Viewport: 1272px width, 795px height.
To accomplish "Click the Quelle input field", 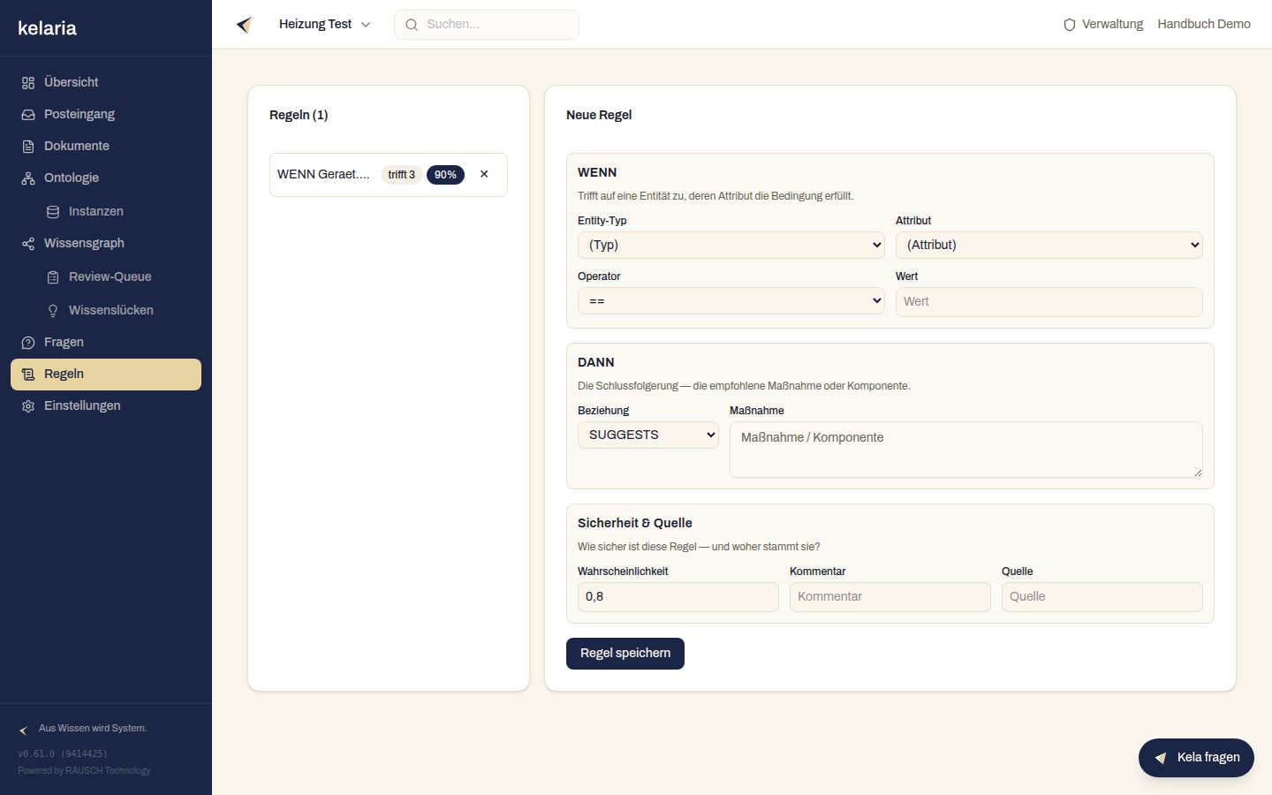I will click(x=1102, y=597).
